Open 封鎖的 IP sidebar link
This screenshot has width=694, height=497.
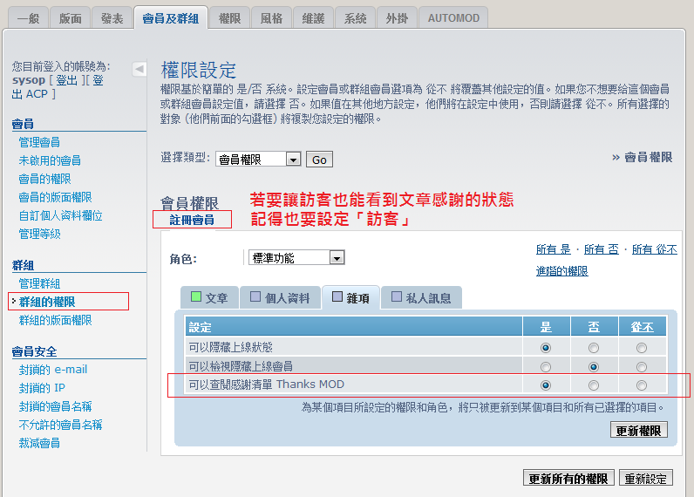point(42,388)
